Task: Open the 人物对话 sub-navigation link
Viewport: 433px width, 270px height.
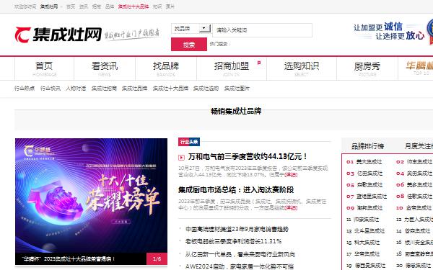Action: point(76,88)
